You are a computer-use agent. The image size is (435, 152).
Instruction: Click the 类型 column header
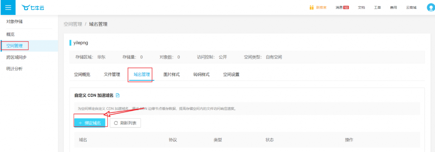tap(218, 140)
